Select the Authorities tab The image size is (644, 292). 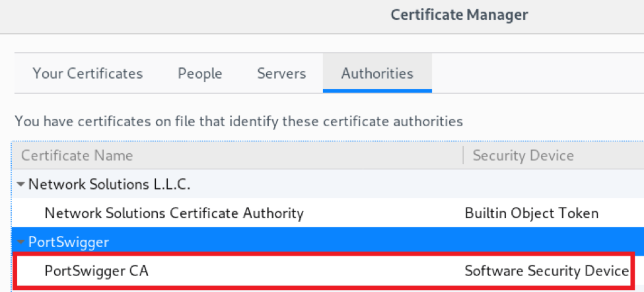point(377,73)
